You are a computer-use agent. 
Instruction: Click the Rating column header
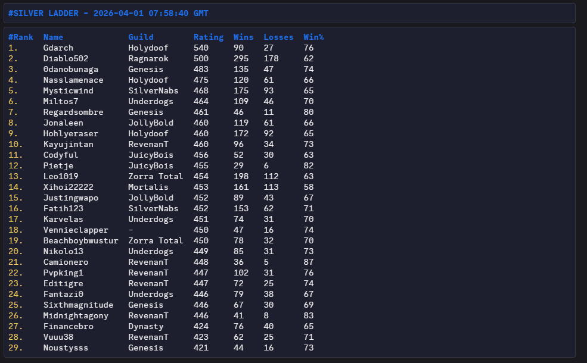coord(209,37)
